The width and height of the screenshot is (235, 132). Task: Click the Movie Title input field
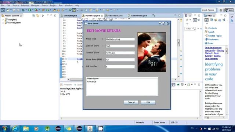tap(120, 39)
